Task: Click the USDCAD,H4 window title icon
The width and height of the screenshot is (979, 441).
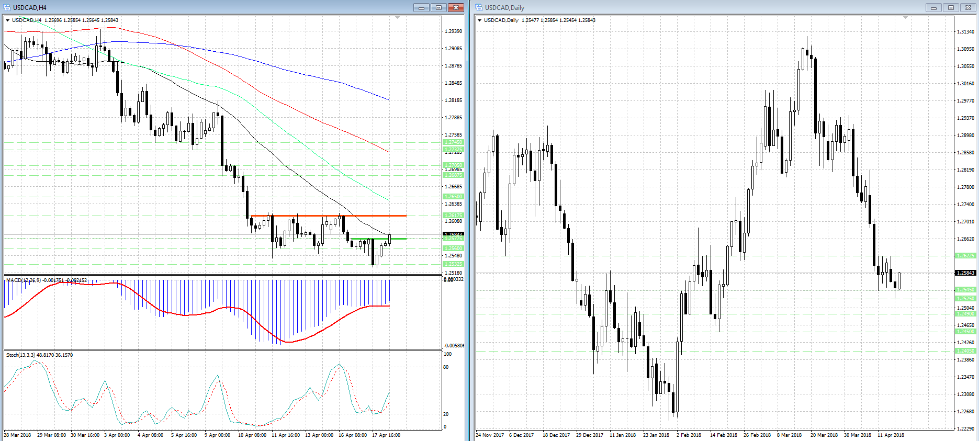Action: [x=7, y=7]
